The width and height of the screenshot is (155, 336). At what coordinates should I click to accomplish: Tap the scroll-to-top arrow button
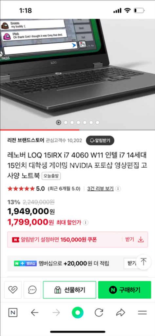[144, 262]
